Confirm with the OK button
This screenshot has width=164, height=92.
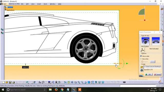149,74
